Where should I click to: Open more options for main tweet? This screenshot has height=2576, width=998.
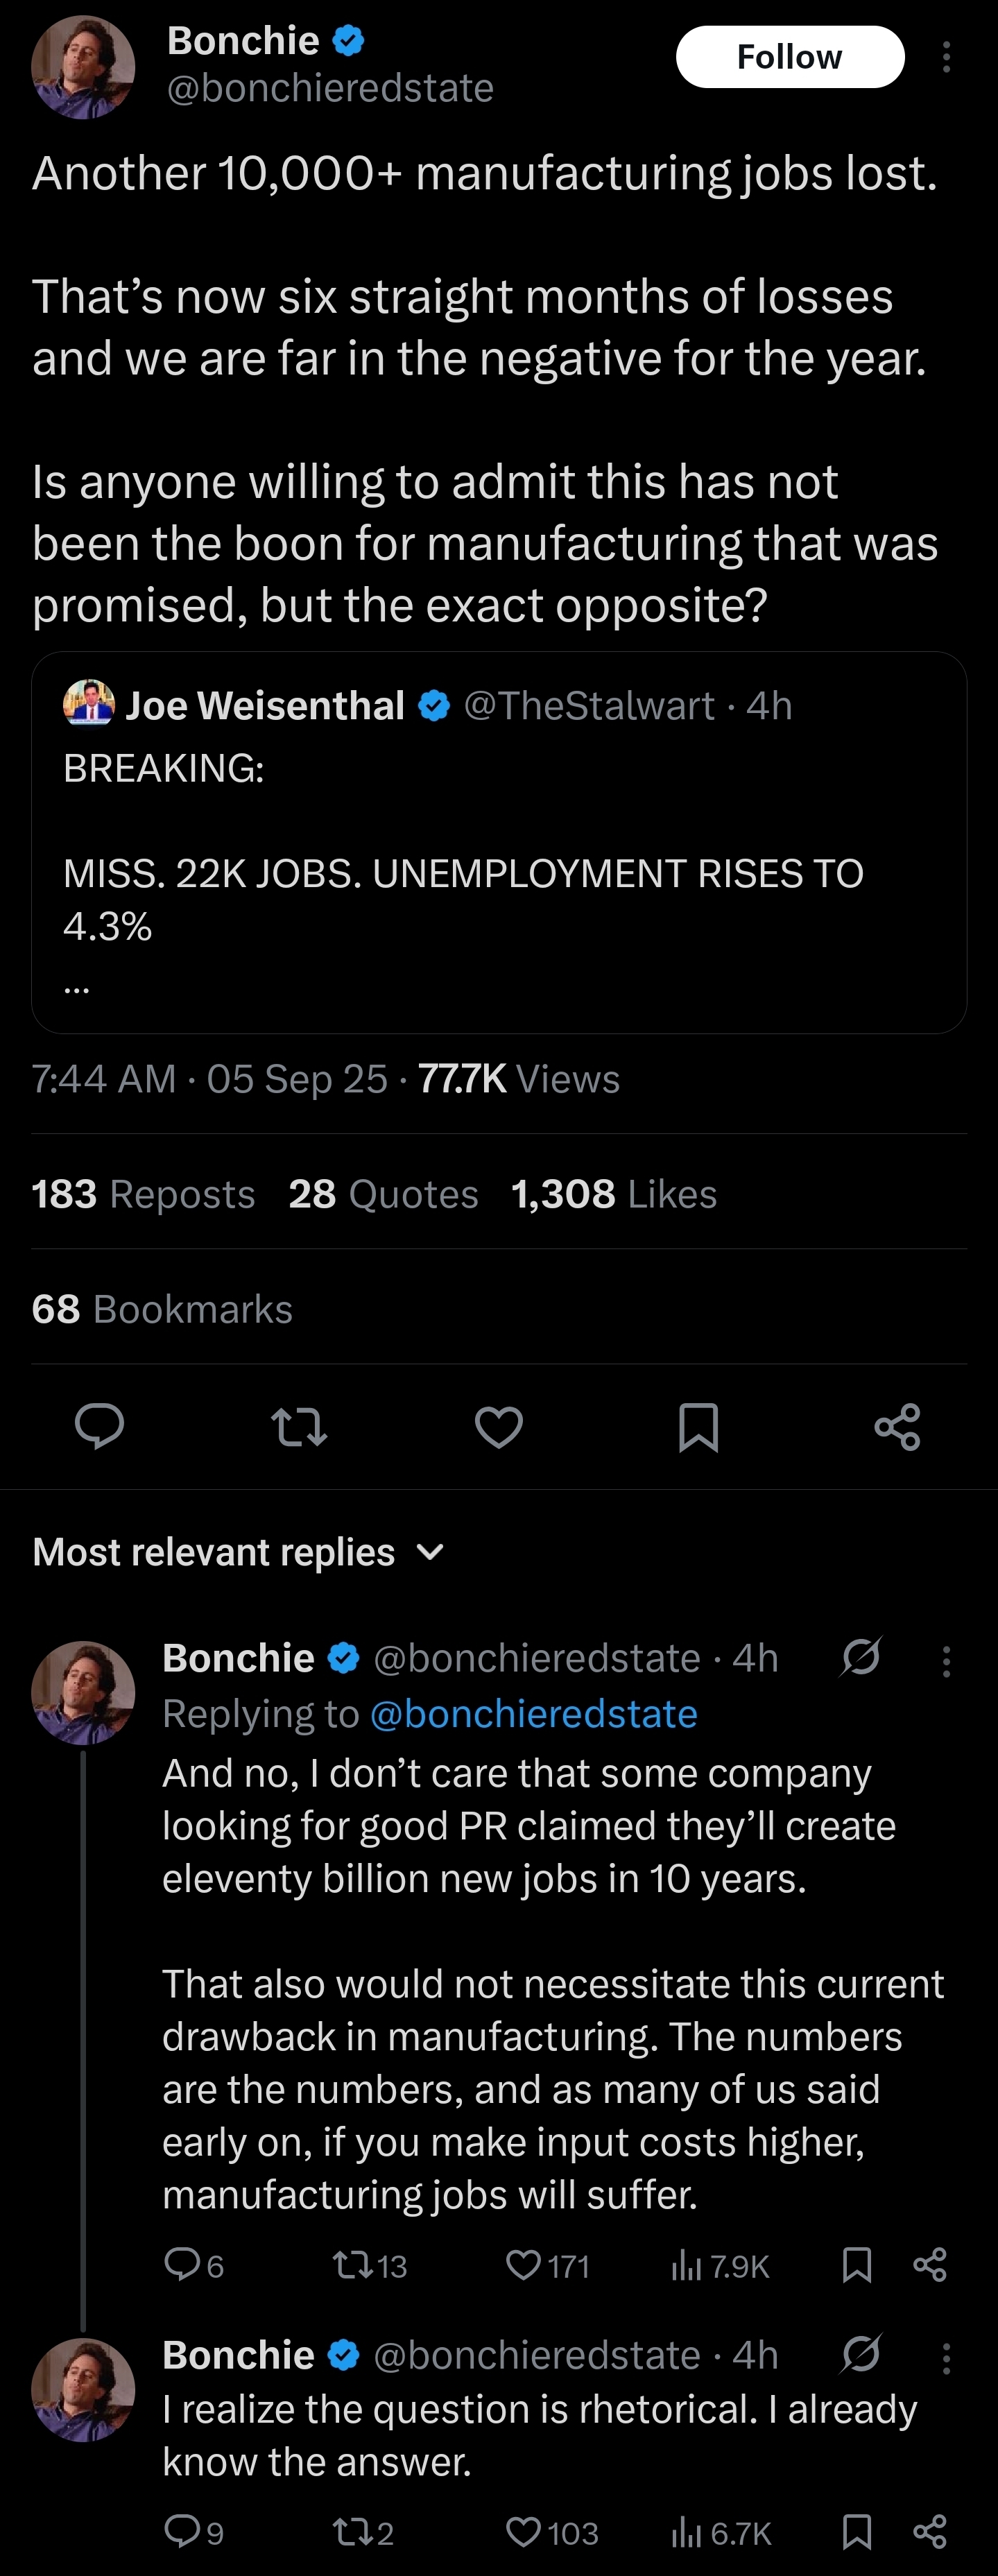946,57
